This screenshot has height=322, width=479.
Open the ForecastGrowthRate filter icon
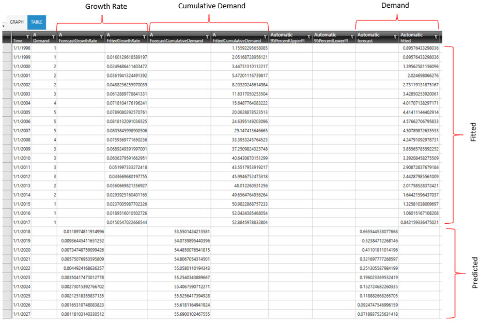coord(101,37)
